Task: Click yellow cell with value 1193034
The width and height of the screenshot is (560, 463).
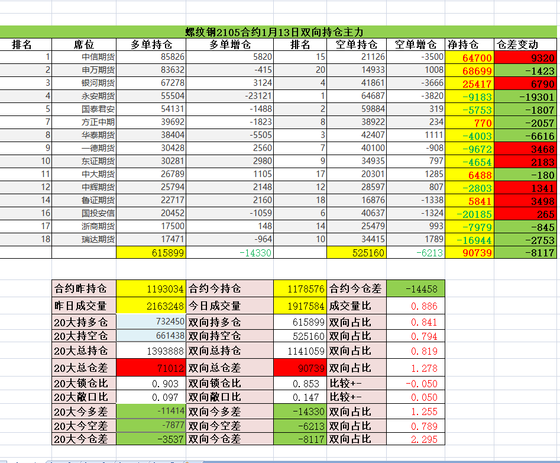Action: pyautogui.click(x=151, y=288)
